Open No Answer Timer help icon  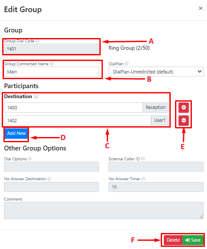pos(143,179)
